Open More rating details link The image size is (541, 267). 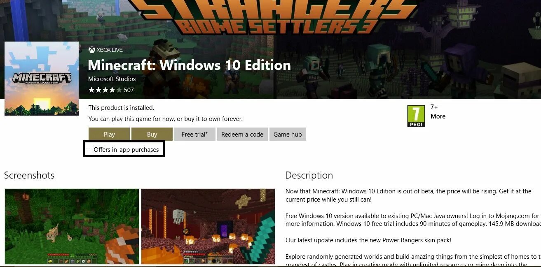438,116
